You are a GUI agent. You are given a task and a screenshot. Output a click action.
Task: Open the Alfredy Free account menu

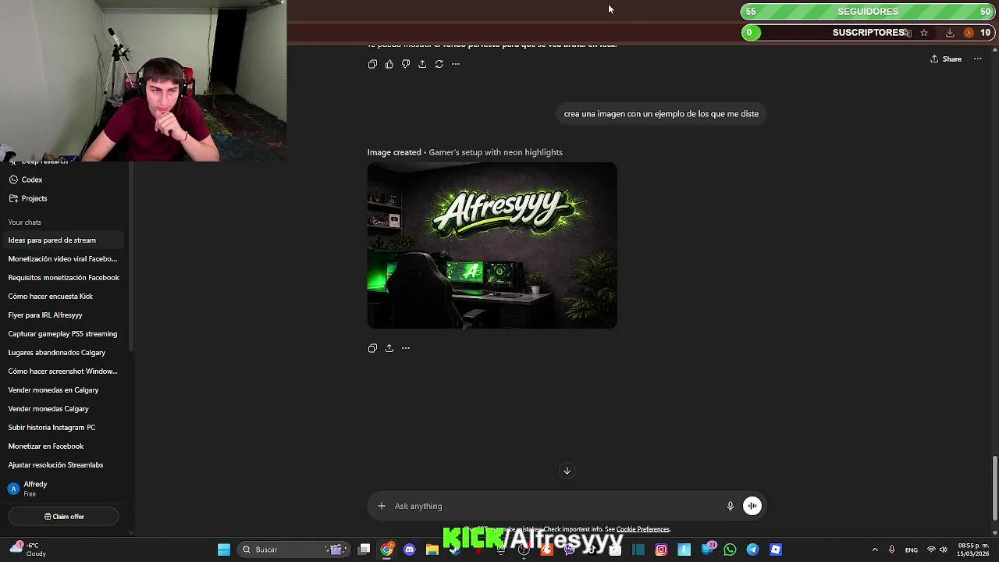point(64,489)
